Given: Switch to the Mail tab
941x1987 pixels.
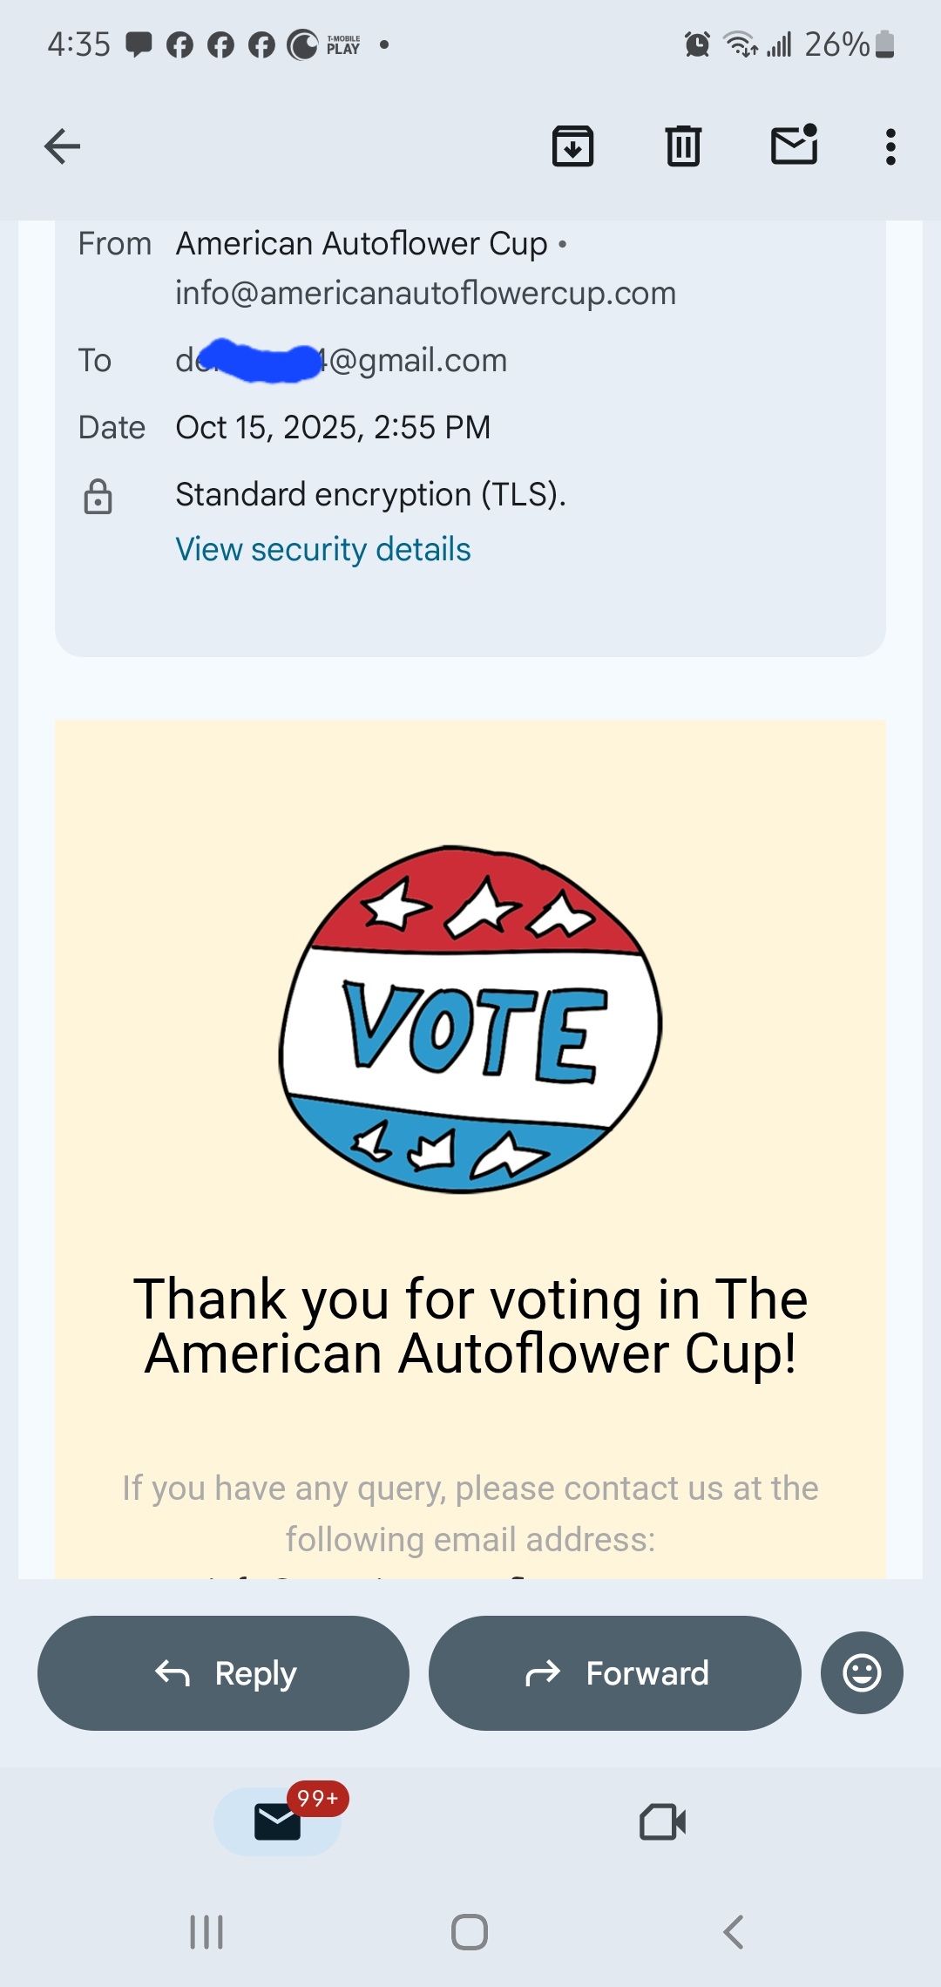Looking at the screenshot, I should pyautogui.click(x=277, y=1821).
